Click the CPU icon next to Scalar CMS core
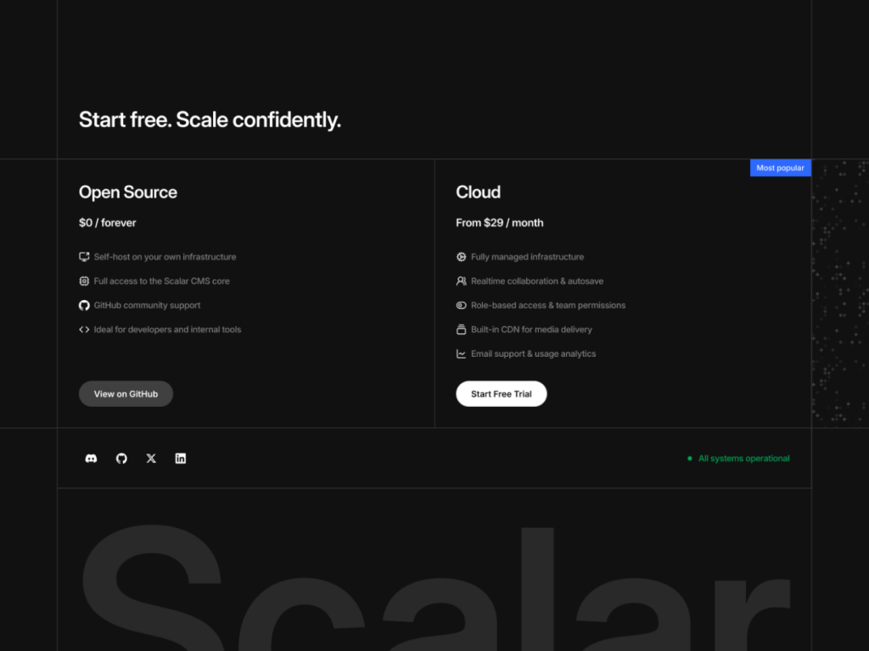The height and width of the screenshot is (651, 869). (84, 281)
